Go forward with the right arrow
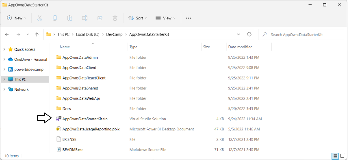The width and height of the screenshot is (349, 162). pyautogui.click(x=18, y=34)
